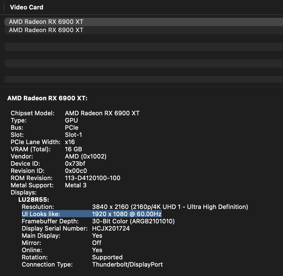The width and height of the screenshot is (283, 276).
Task: Click the Chipset Model value AMD Radeon RX 6900 XT
Action: (102, 113)
